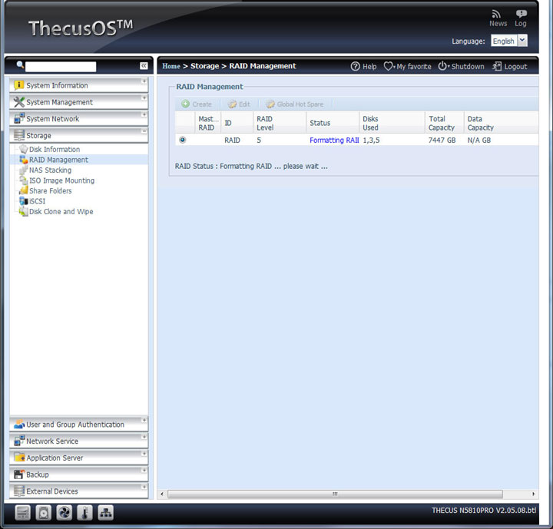The image size is (553, 529).
Task: Open Share Folders tree item
Action: 51,190
